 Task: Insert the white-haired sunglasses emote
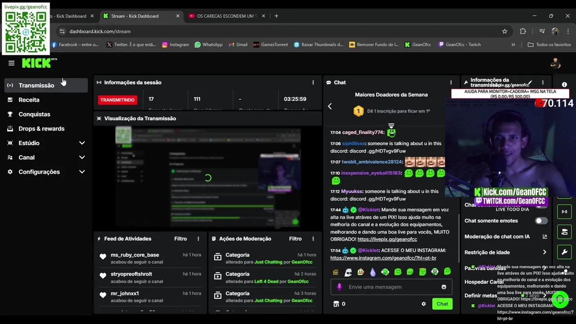pos(348,272)
